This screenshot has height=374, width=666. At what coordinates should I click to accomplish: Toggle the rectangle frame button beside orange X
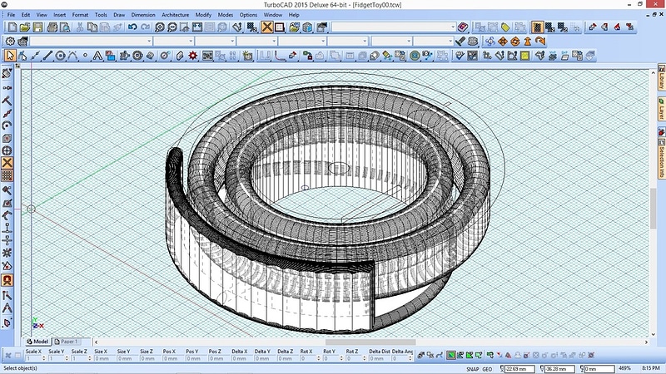(x=279, y=27)
